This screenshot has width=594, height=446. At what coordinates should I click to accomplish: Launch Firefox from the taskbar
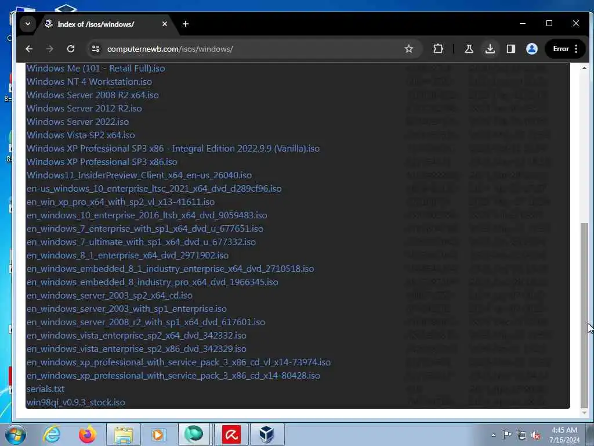(87, 434)
